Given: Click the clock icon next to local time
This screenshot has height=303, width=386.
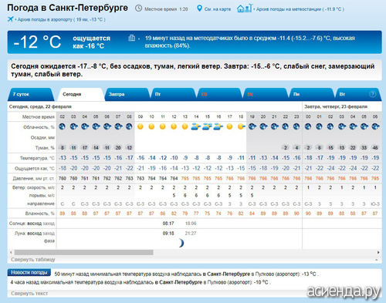Looking at the screenshot, I should pyautogui.click(x=138, y=8).
